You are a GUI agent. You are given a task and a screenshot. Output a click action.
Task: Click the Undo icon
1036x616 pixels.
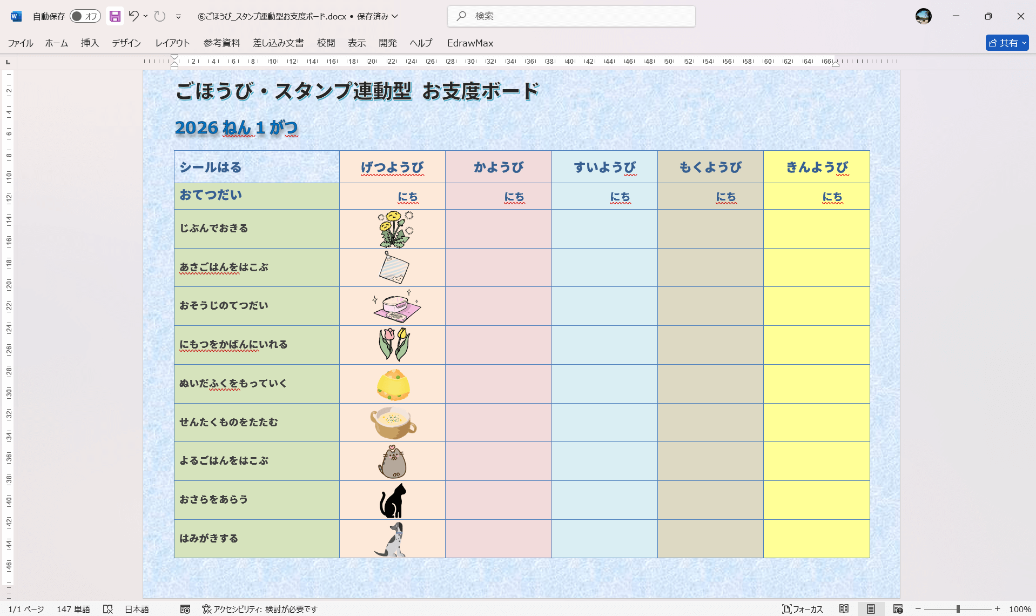coord(133,16)
